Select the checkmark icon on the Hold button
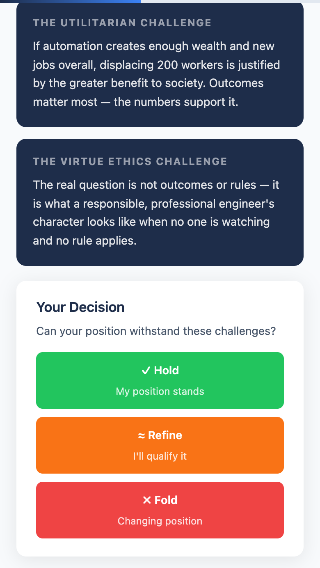Screen dimensions: 320x568 coord(145,371)
